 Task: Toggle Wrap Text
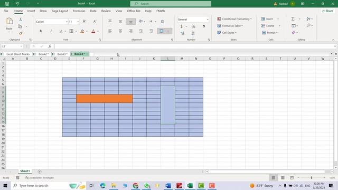(163, 21)
